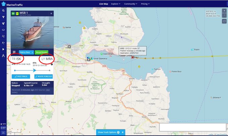Image resolution: width=228 pixels, height=136 pixels.
Task: Open the MSB 1 ship photo
Action: pos(32,32)
